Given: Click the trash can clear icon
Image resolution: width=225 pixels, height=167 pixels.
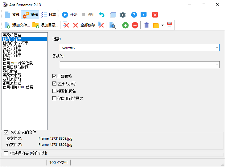Looking at the screenshot, I should [147, 25].
